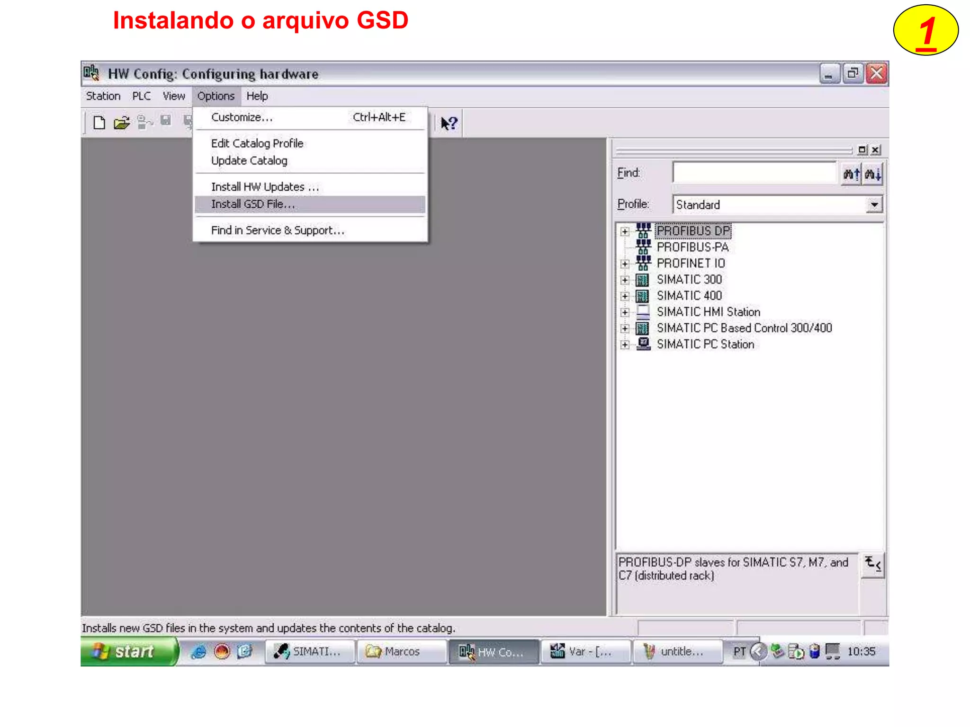Expand SIMATIC PC Based Control 300/400 node
Screen dimensions: 970x727
pyautogui.click(x=625, y=328)
